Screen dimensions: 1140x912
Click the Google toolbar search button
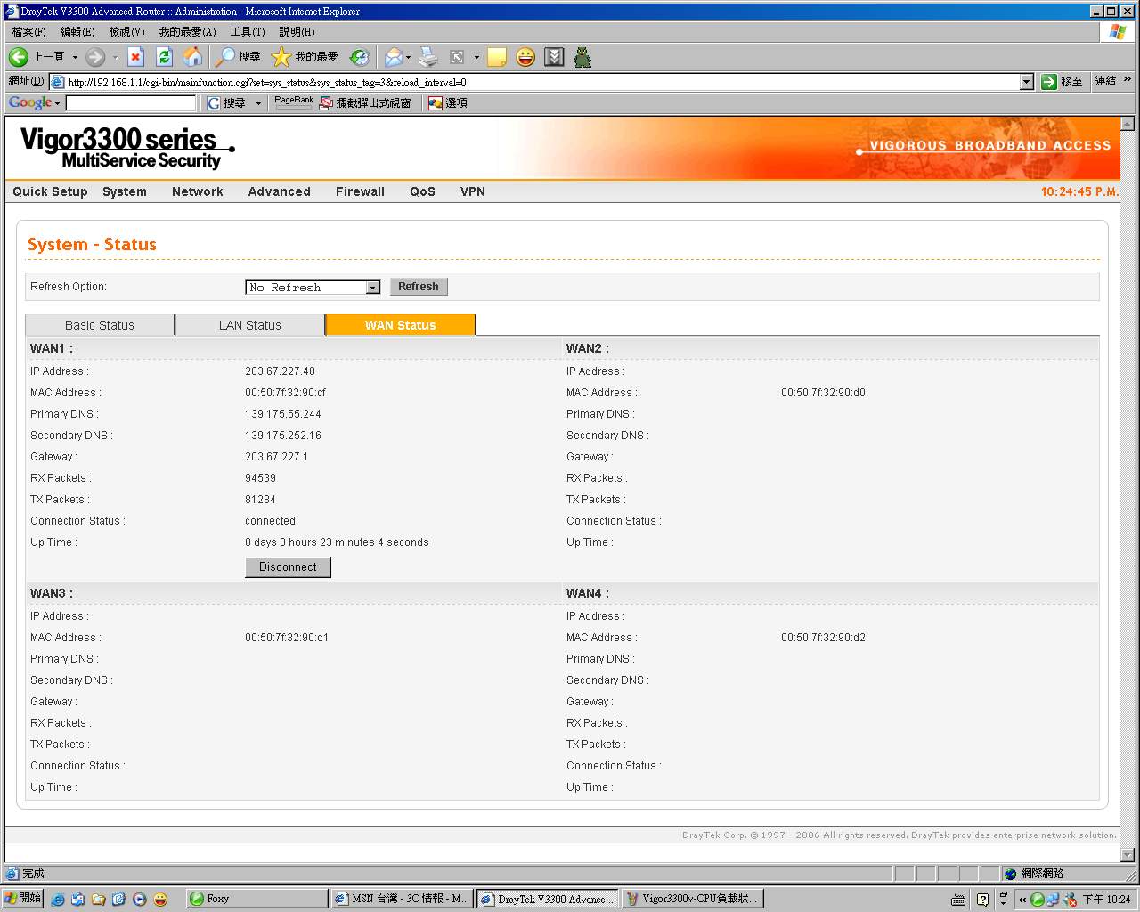tap(226, 103)
